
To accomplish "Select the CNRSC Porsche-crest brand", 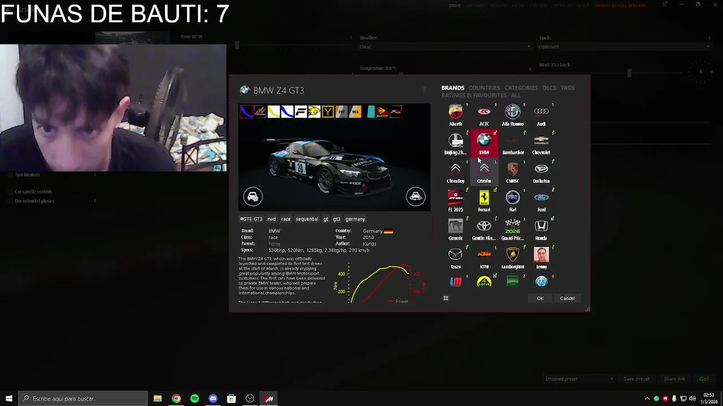I will (x=513, y=172).
